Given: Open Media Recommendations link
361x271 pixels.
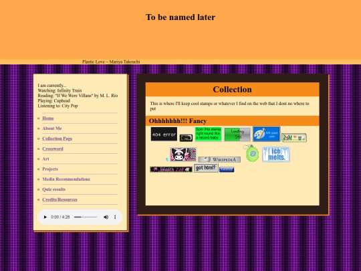Looking at the screenshot, I should click(x=66, y=179).
